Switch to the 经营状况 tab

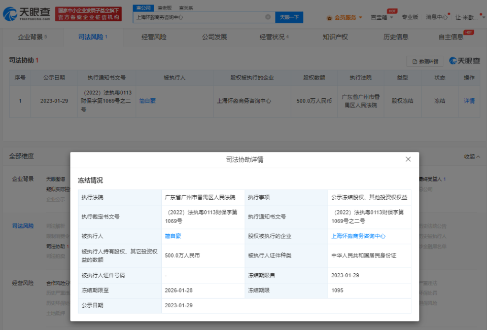272,36
